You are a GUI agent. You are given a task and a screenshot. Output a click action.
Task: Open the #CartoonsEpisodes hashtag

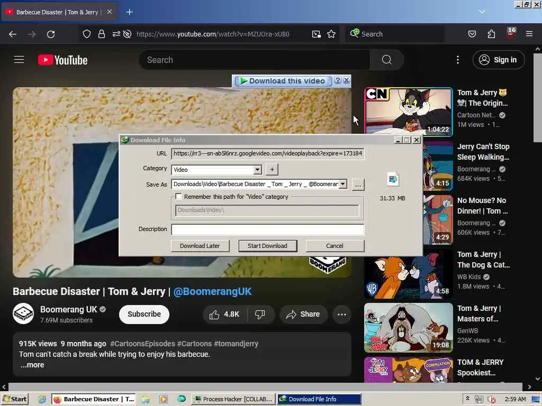pos(142,344)
